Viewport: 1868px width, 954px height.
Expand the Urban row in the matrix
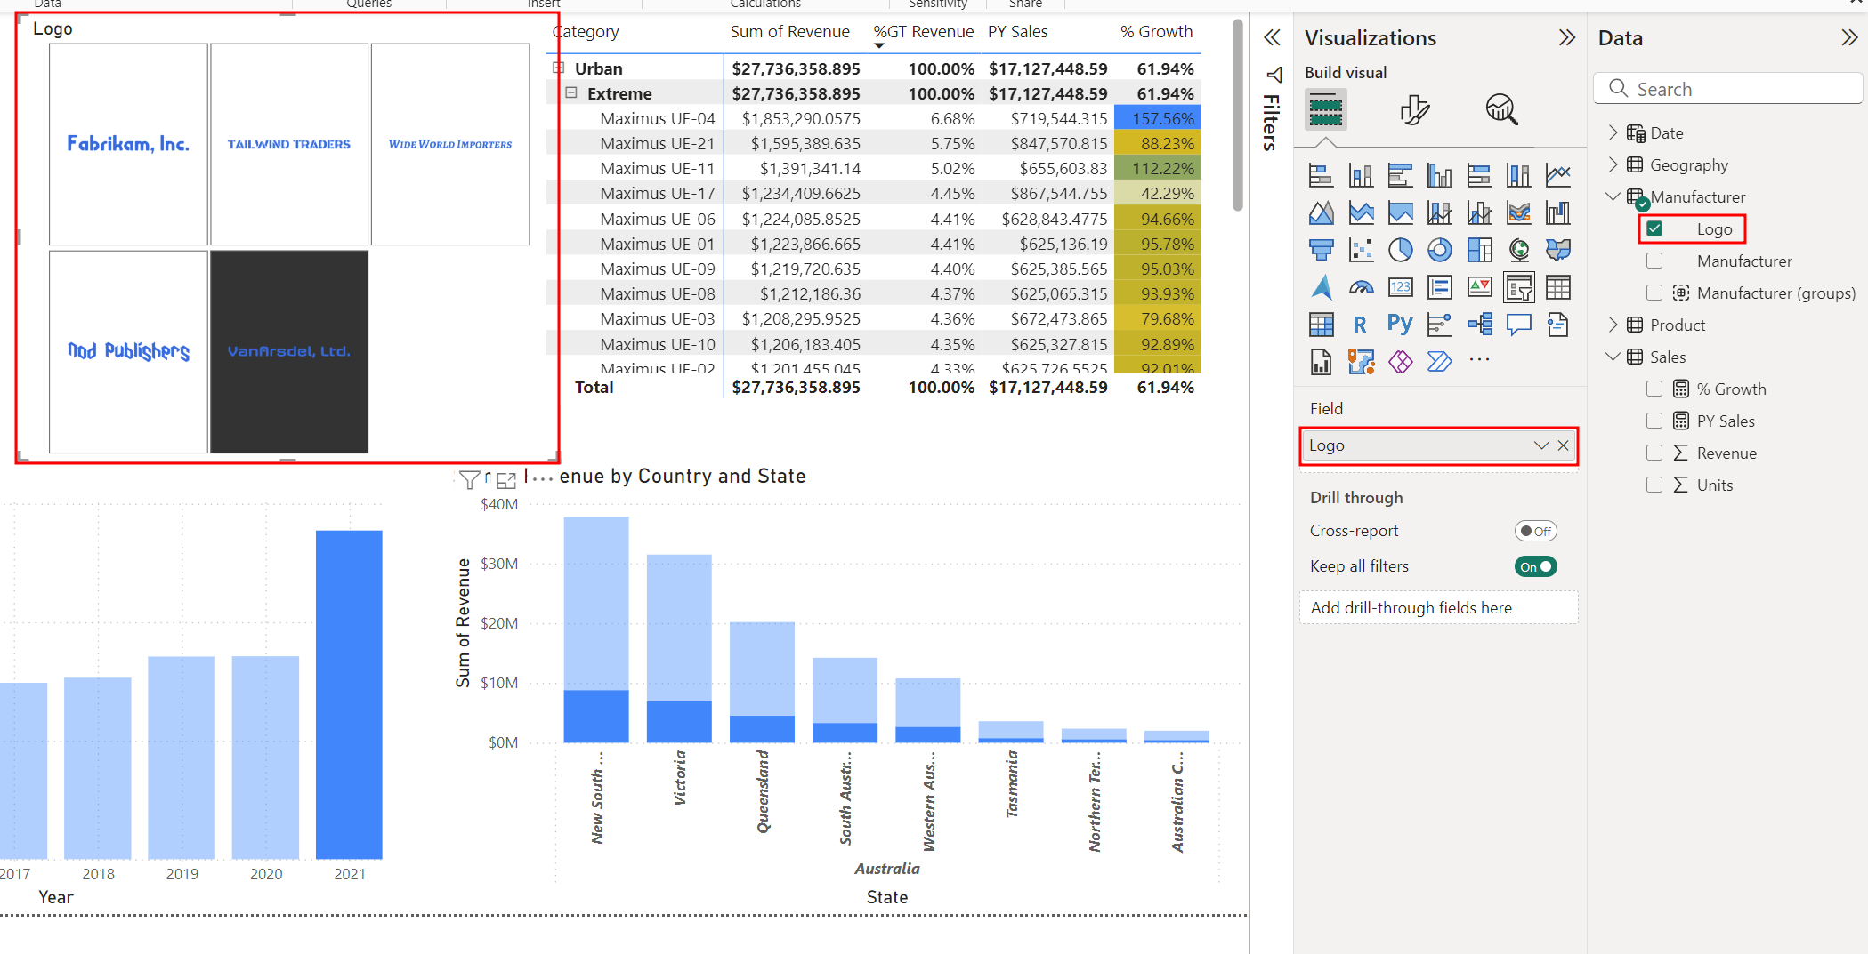558,68
